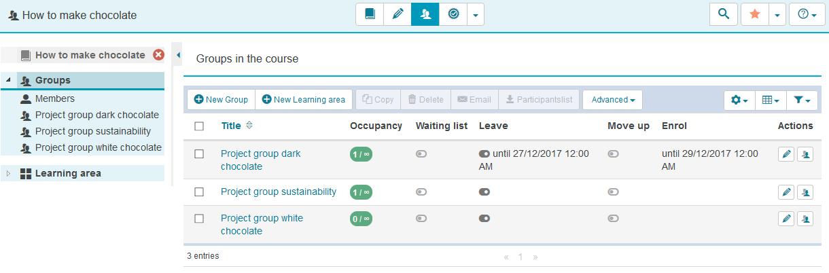Close the How to make chocolate tab
This screenshot has height=273, width=829.
(158, 55)
